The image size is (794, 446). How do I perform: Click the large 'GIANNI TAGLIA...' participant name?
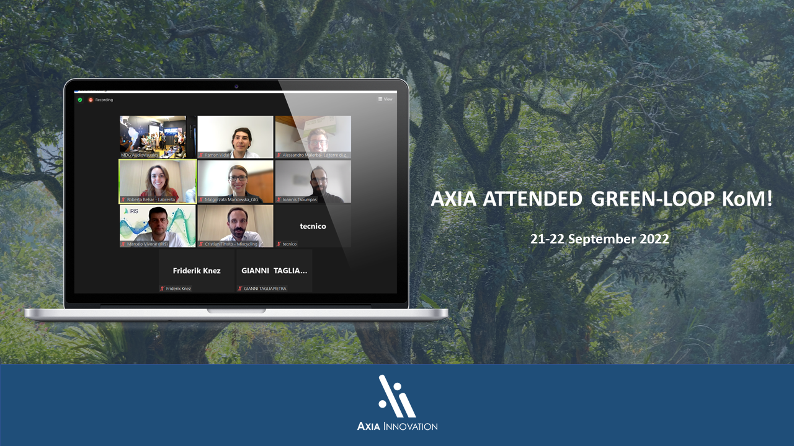(x=274, y=271)
